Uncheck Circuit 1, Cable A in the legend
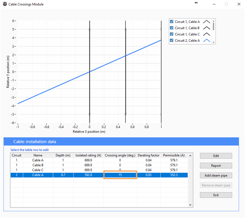This screenshot has width=245, height=218. pyautogui.click(x=172, y=22)
